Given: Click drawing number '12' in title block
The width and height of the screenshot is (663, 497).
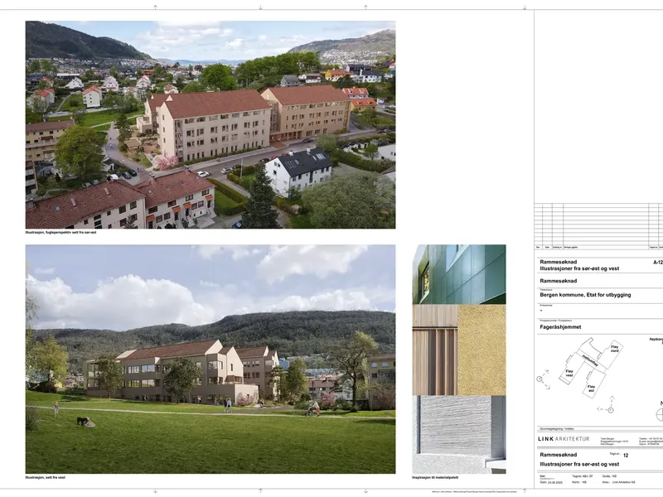Looking at the screenshot, I should (626, 456).
